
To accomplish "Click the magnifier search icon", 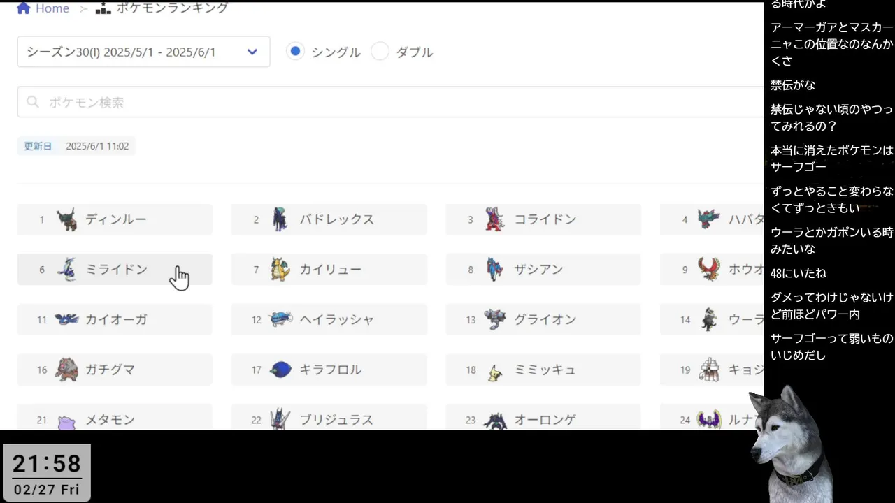I will point(33,103).
